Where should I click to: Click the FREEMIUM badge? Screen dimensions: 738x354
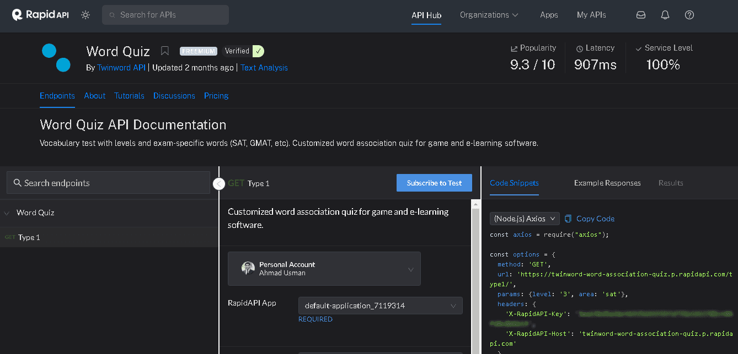pyautogui.click(x=199, y=51)
